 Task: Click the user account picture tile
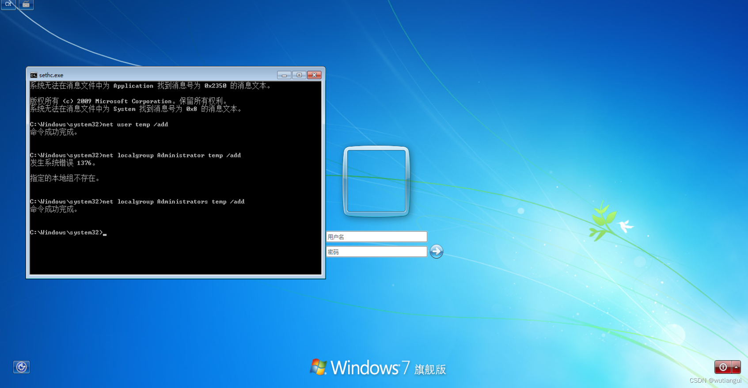[x=376, y=181]
